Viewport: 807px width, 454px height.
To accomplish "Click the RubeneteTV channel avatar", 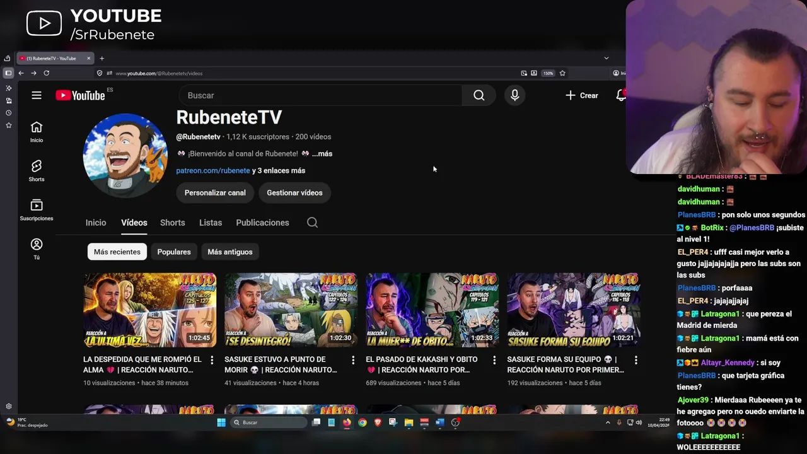I will (x=125, y=156).
